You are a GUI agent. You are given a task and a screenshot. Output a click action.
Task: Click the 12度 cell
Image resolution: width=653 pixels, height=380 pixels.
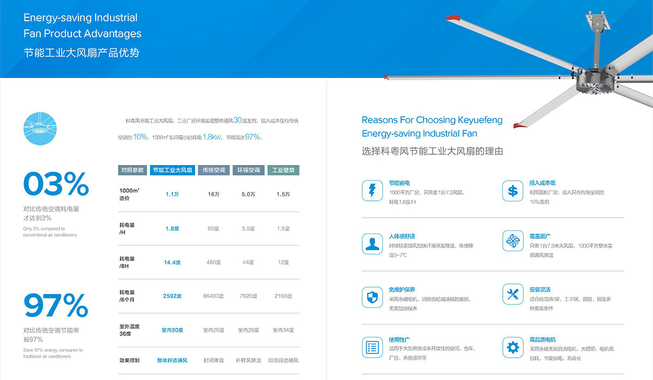[x=283, y=262]
